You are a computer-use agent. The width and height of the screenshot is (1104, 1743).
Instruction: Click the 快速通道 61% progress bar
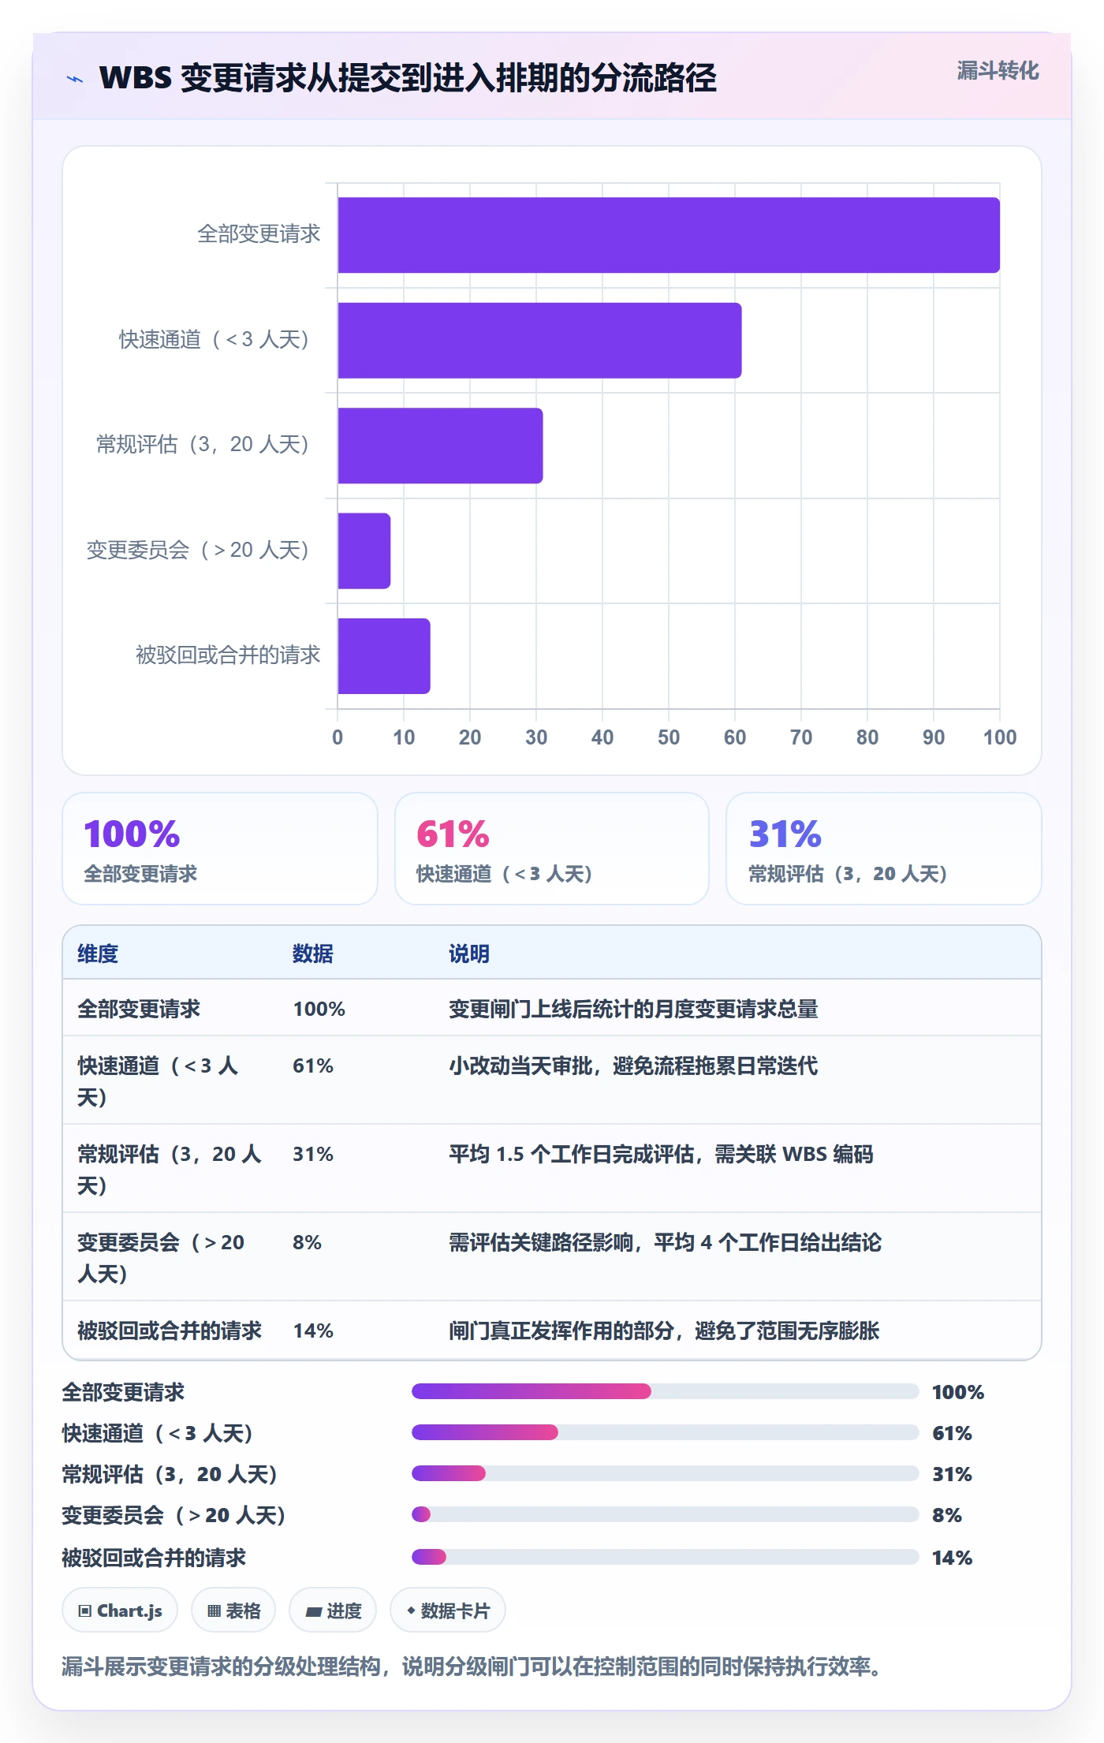click(x=666, y=1432)
